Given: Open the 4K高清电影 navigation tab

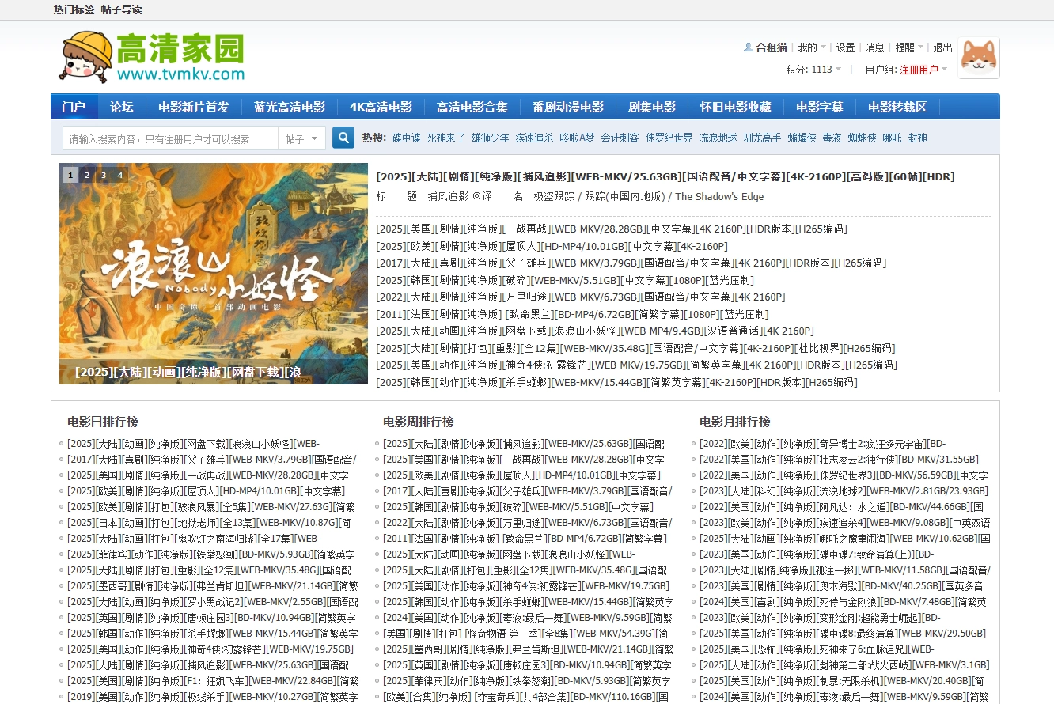Looking at the screenshot, I should click(x=381, y=107).
